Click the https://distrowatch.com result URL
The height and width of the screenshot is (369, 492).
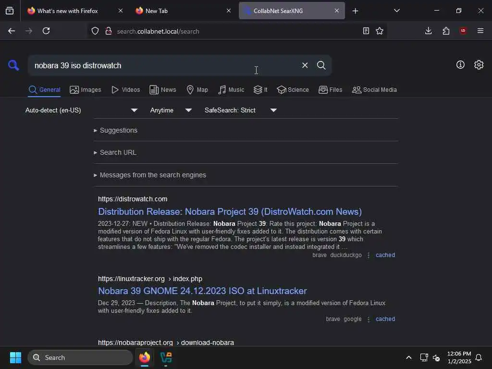tap(133, 199)
